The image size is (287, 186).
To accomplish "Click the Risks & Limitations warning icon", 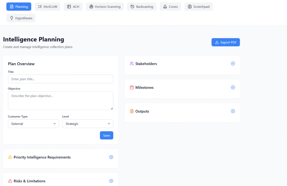I will click(x=10, y=181).
